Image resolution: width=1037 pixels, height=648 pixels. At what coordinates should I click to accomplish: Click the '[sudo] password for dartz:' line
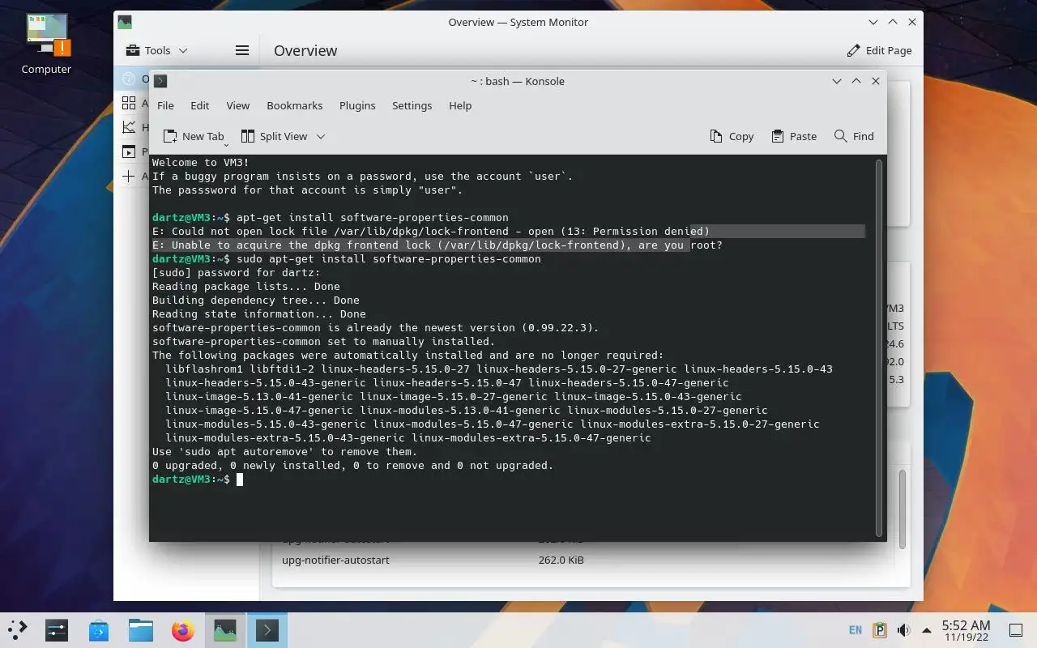point(237,273)
